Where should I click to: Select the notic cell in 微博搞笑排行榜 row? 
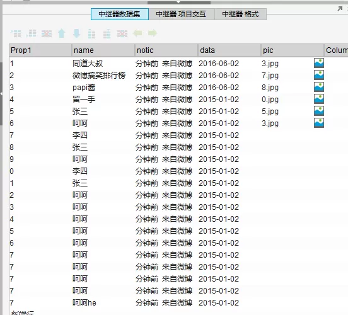(x=166, y=76)
